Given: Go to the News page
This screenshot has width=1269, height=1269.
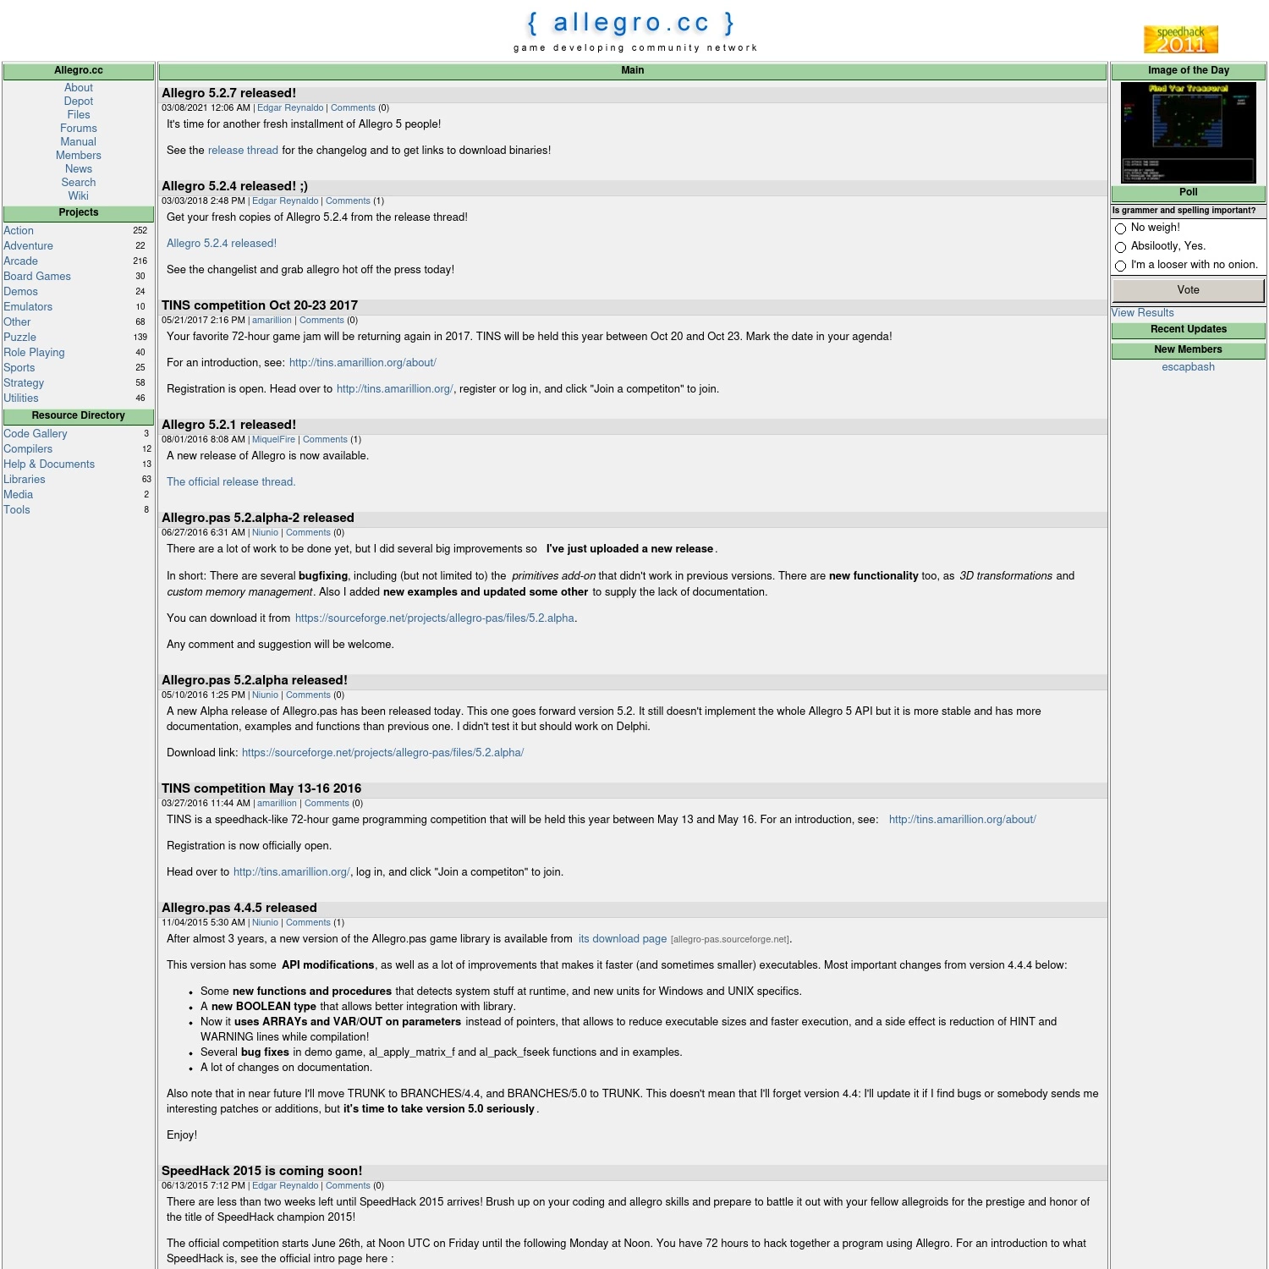Looking at the screenshot, I should [x=79, y=169].
